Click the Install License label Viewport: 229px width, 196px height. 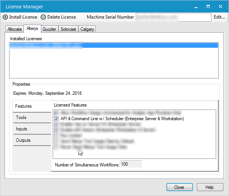pos(23,17)
